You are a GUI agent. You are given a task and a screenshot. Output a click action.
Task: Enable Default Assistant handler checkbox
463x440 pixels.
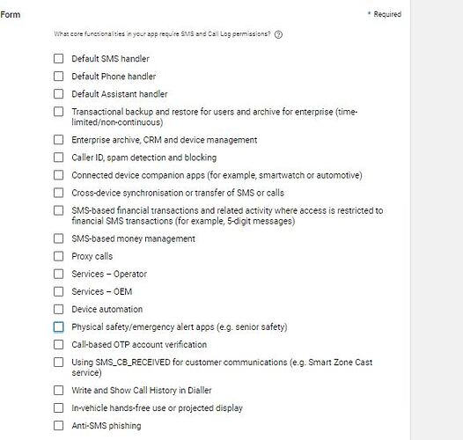(x=58, y=94)
